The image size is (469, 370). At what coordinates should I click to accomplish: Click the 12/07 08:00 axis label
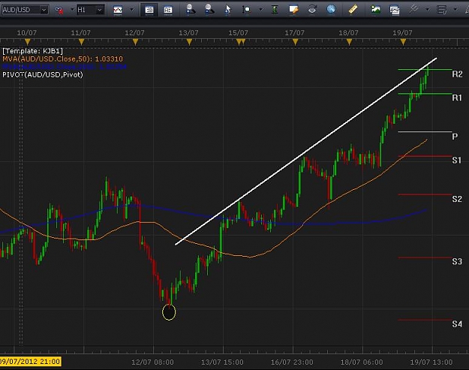[x=152, y=362]
